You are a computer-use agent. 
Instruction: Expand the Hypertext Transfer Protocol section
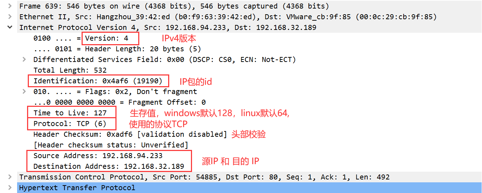pos(10,188)
